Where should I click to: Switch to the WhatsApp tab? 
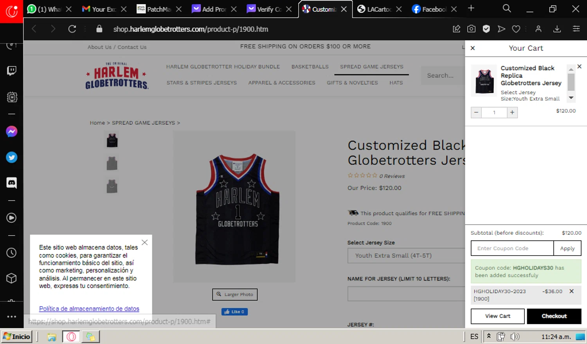pos(49,9)
